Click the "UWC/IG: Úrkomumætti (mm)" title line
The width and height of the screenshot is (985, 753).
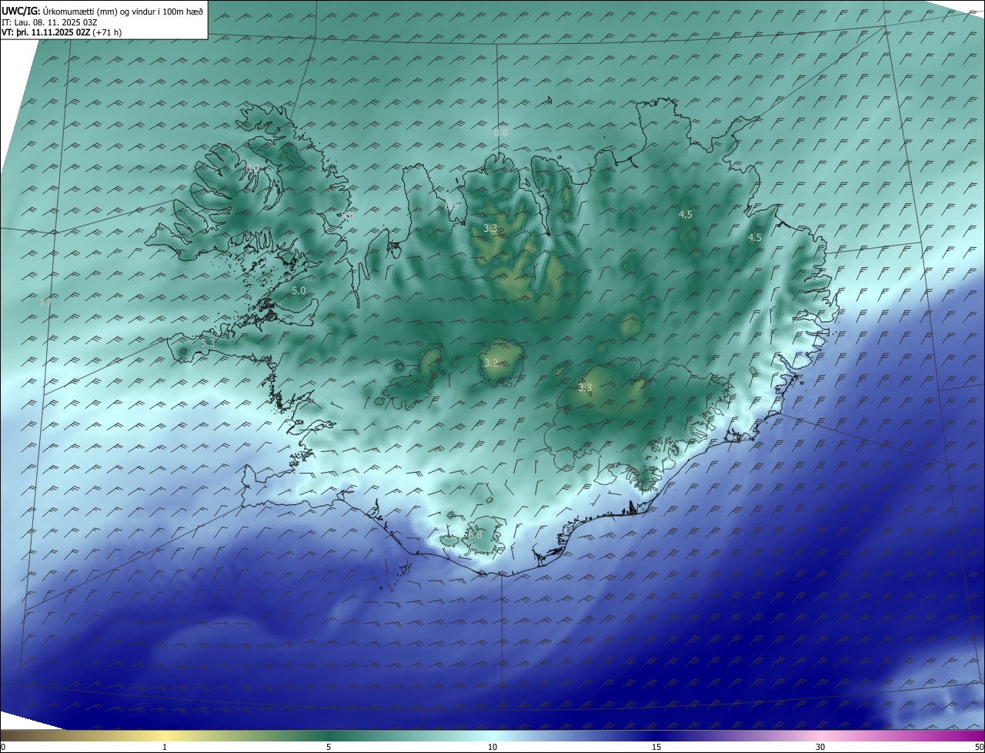[102, 11]
